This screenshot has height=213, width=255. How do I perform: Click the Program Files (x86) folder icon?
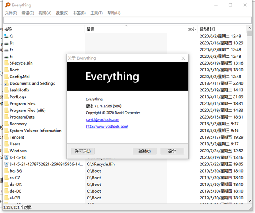(x=6, y=110)
